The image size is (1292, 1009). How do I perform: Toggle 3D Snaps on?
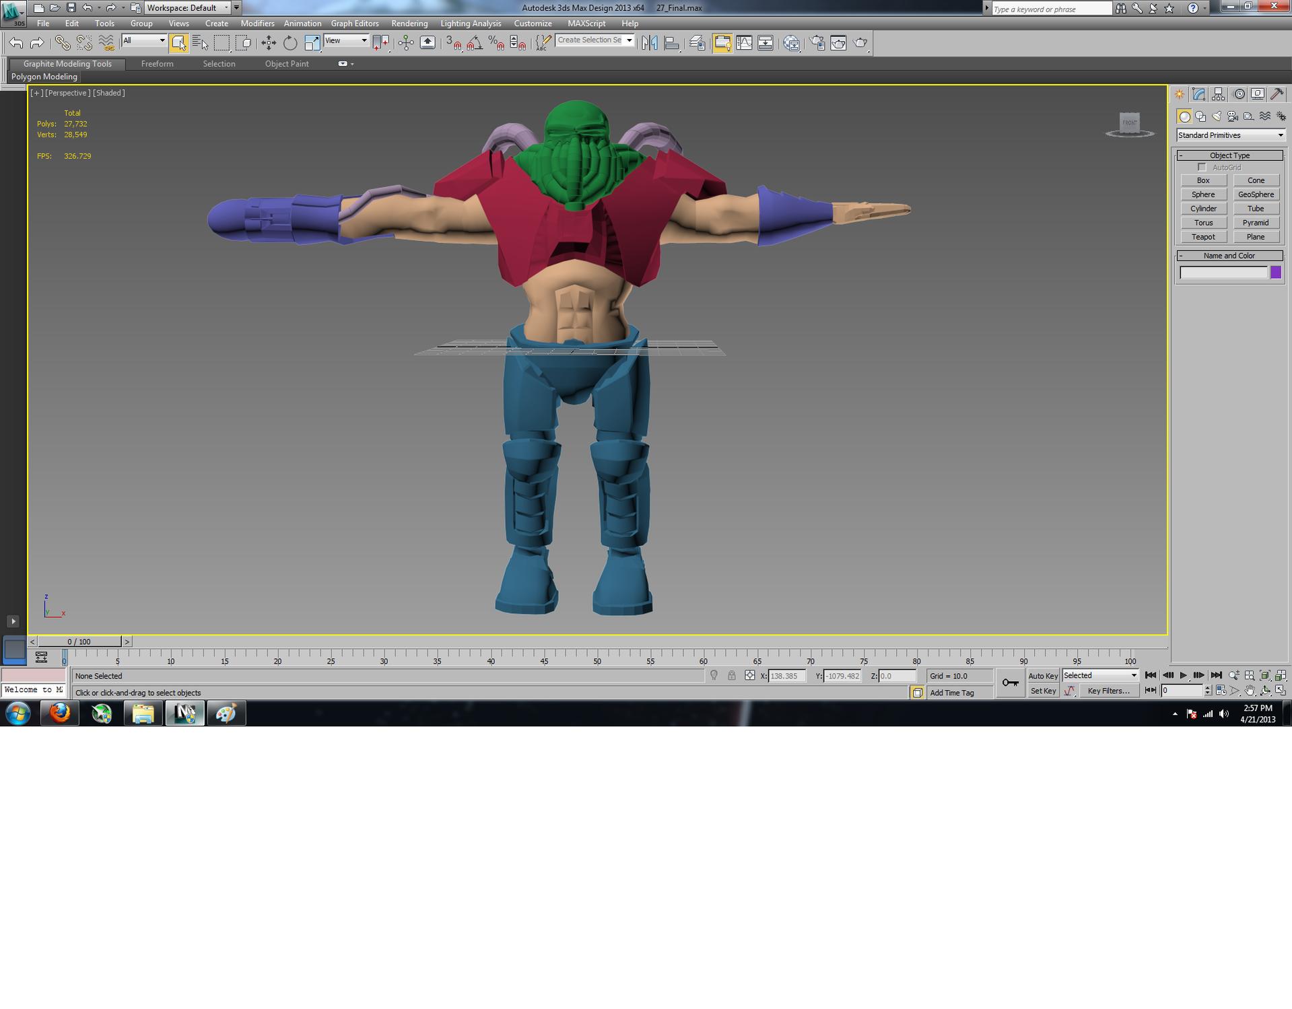[453, 43]
